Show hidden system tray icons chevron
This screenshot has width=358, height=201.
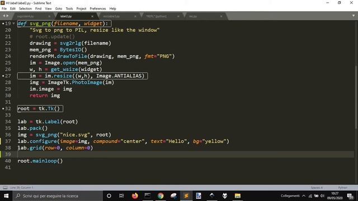(x=304, y=196)
